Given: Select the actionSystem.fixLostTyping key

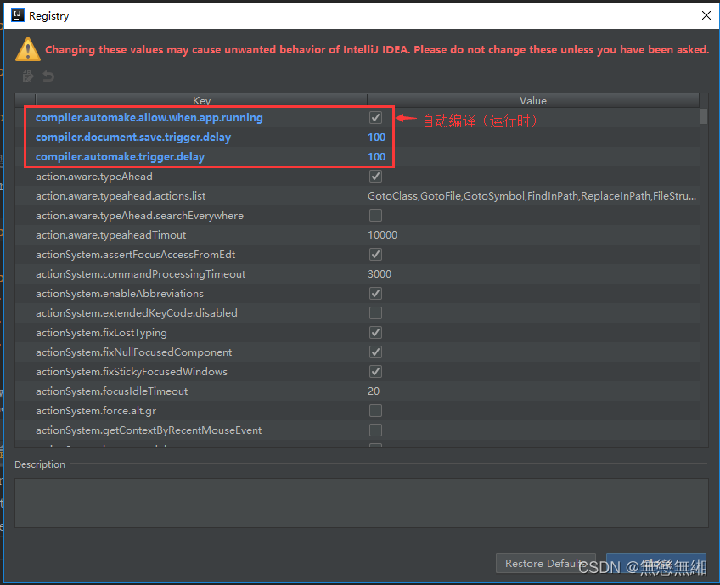Looking at the screenshot, I should coord(101,333).
